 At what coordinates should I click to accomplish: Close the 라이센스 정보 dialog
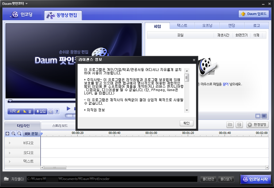coord(194,60)
